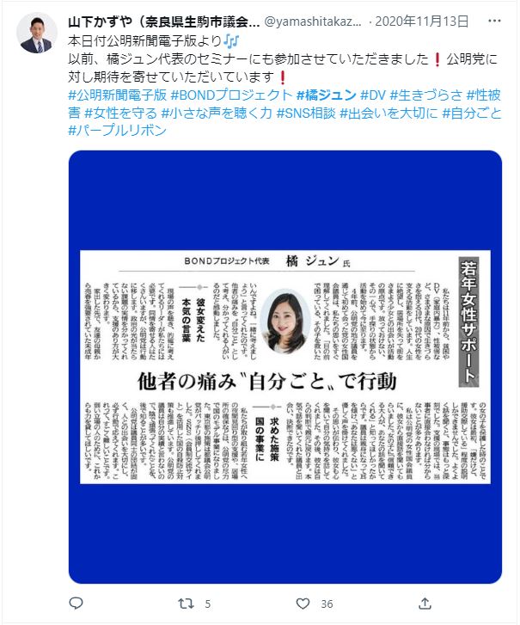520x625 pixels.
Task: Open the #出会いを大切に hashtag
Action: [388, 113]
